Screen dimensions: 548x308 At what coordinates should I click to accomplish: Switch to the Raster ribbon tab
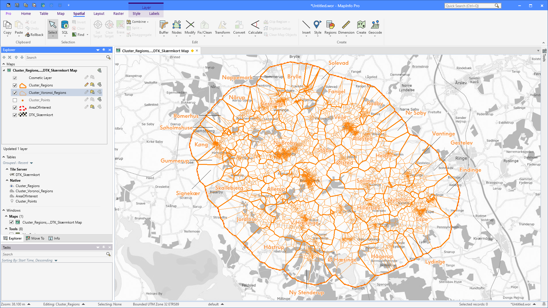pos(118,13)
